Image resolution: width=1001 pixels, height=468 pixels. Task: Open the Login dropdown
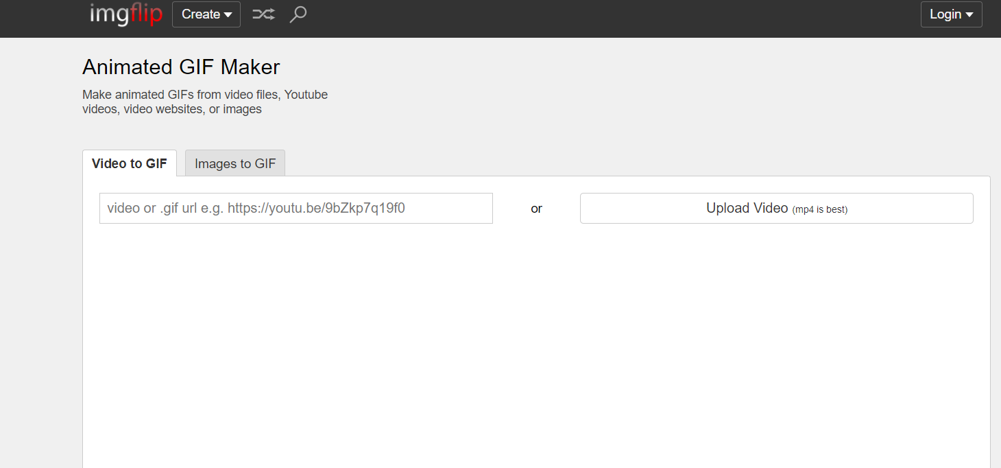pyautogui.click(x=952, y=14)
